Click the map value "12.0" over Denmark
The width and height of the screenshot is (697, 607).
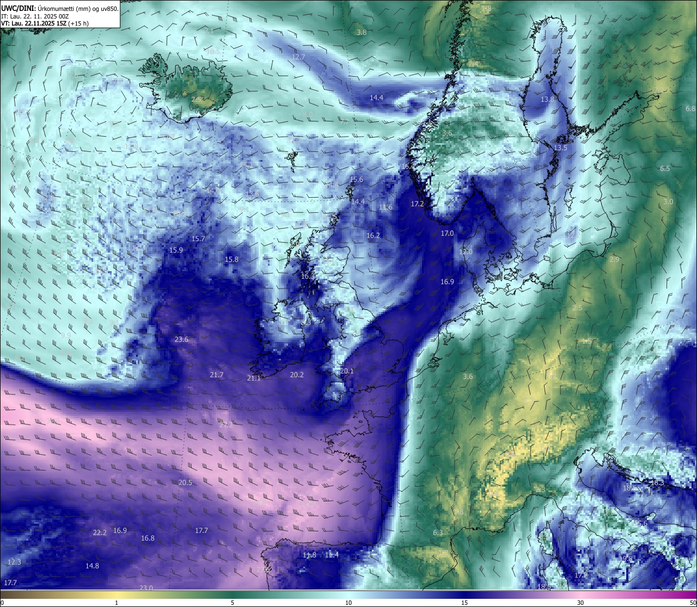click(466, 252)
